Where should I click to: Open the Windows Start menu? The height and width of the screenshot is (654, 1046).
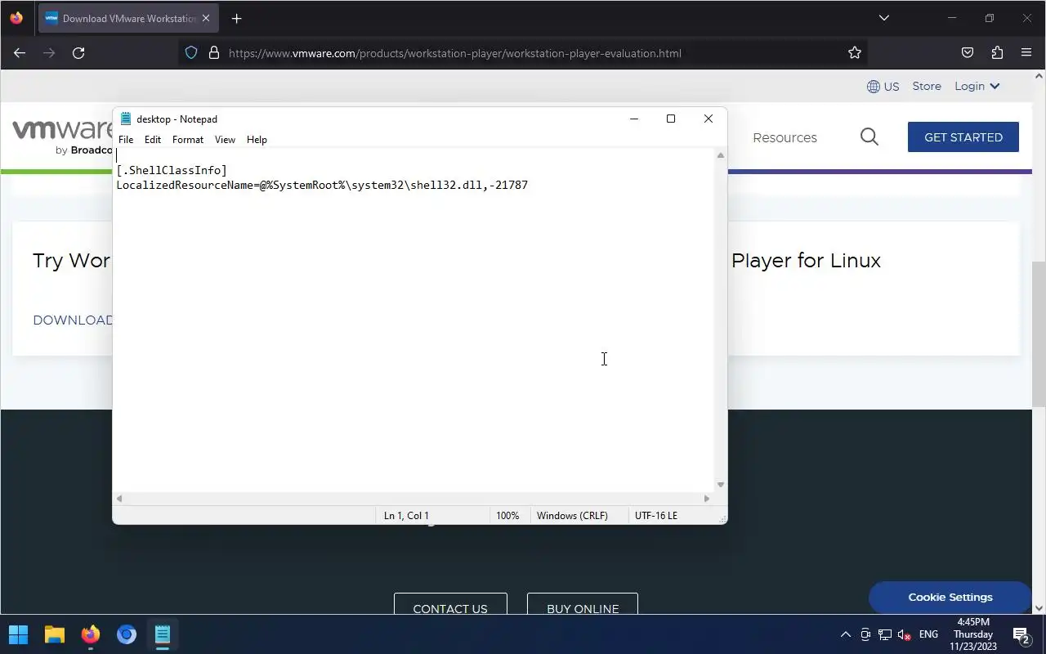click(x=18, y=634)
